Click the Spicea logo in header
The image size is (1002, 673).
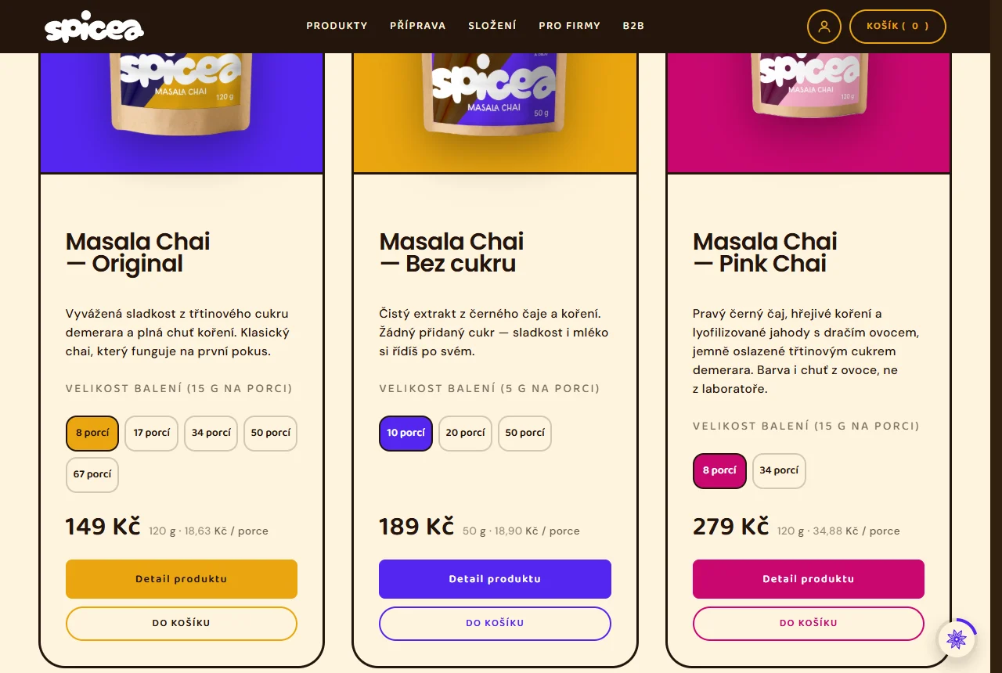[x=94, y=27]
